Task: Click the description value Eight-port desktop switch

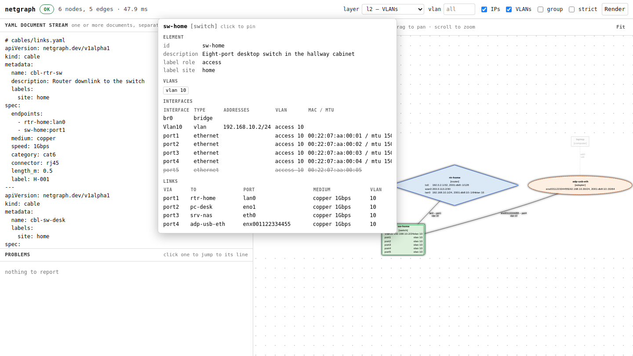Action: (278, 54)
